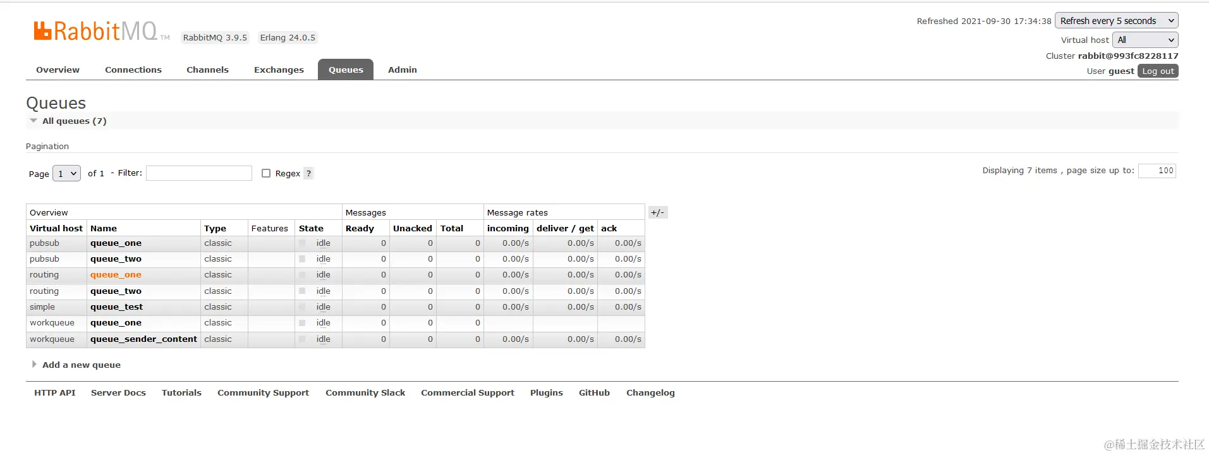Sort by Ready column header
Screen dimensions: 1209x455
(x=360, y=228)
